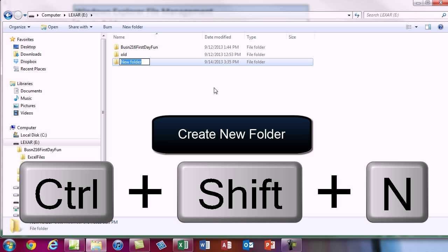
Task: Toggle the preview pane icon
Action: coord(428,27)
